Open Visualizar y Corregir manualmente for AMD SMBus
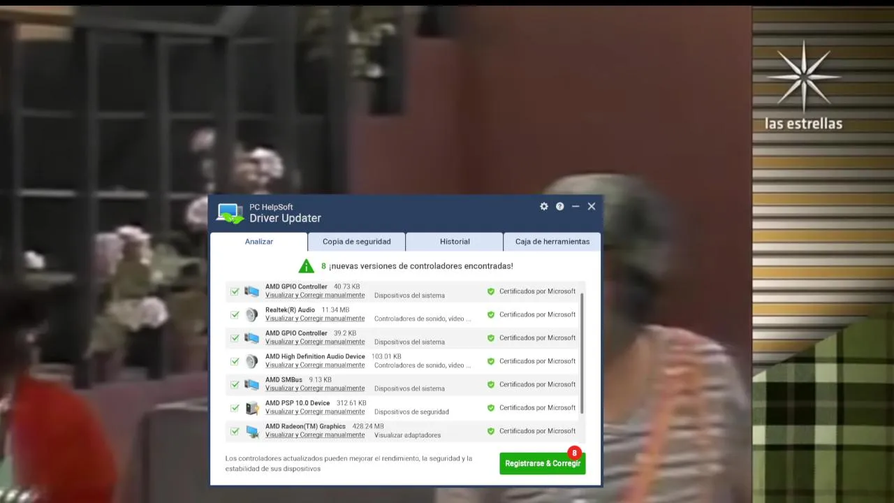Viewport: 894px width, 503px height. [x=315, y=388]
